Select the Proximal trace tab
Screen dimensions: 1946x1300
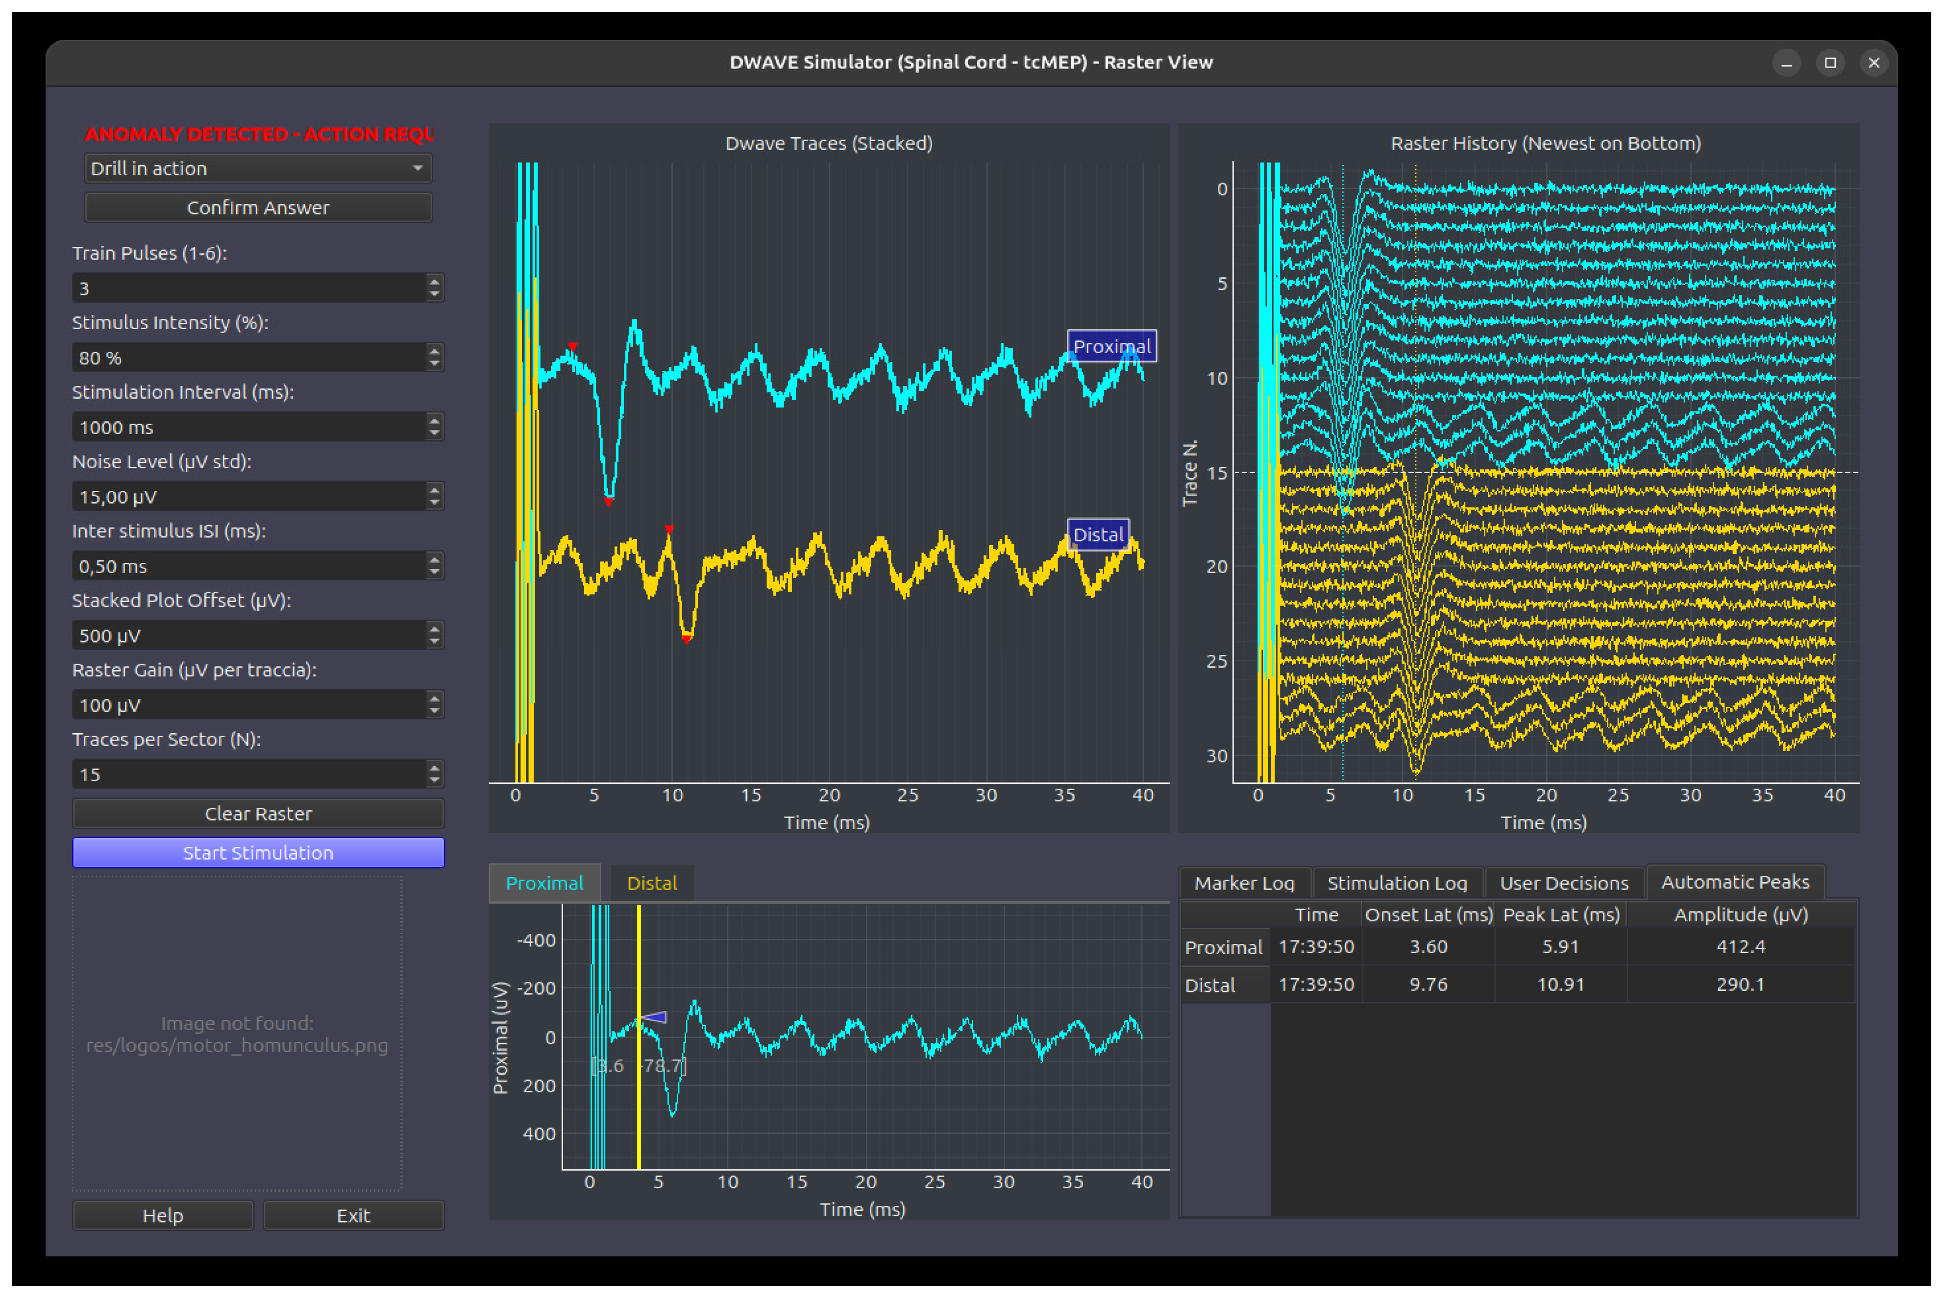pyautogui.click(x=545, y=883)
